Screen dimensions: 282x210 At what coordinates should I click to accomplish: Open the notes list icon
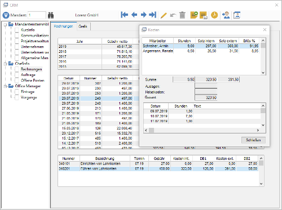pyautogui.click(x=204, y=15)
